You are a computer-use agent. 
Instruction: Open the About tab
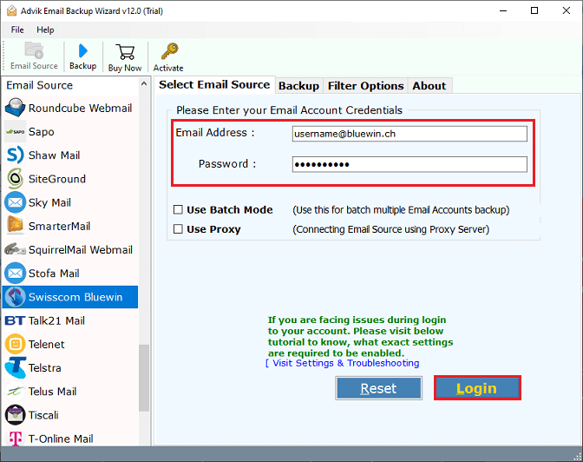click(x=429, y=86)
